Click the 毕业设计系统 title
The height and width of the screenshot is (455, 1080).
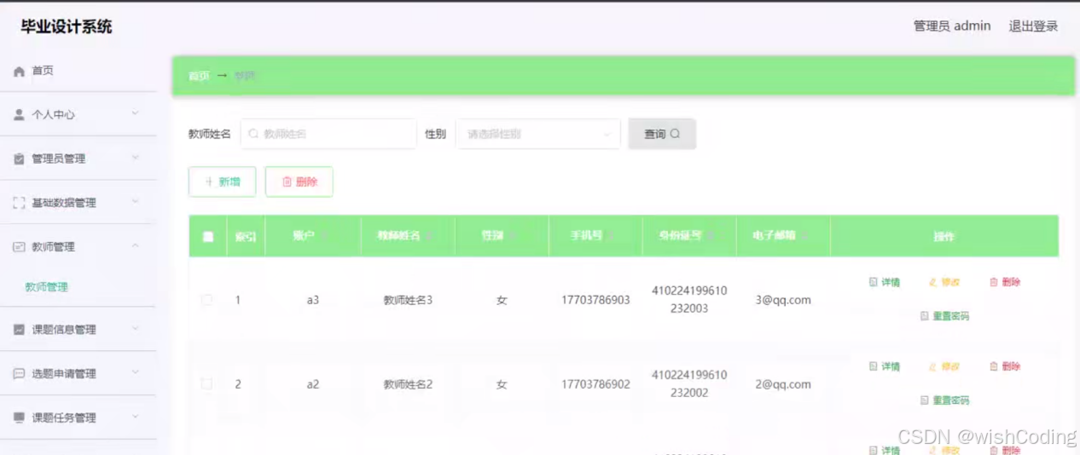pyautogui.click(x=67, y=26)
